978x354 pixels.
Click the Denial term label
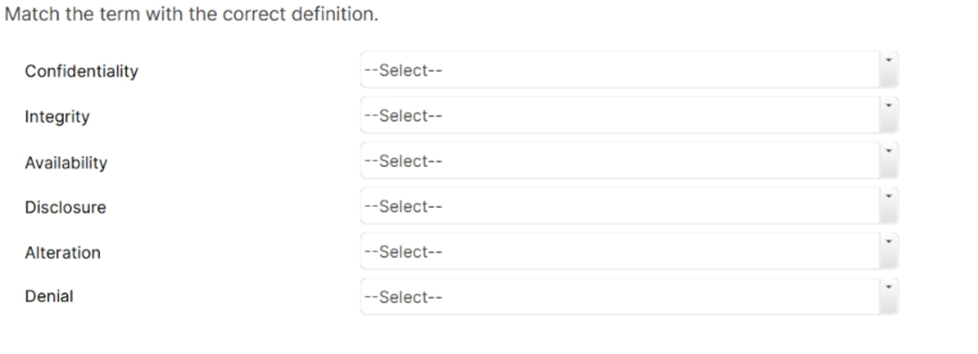click(x=49, y=297)
